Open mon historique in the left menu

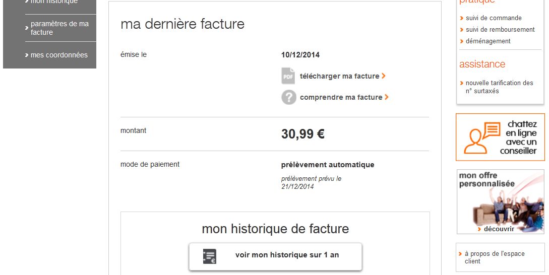click(54, 2)
